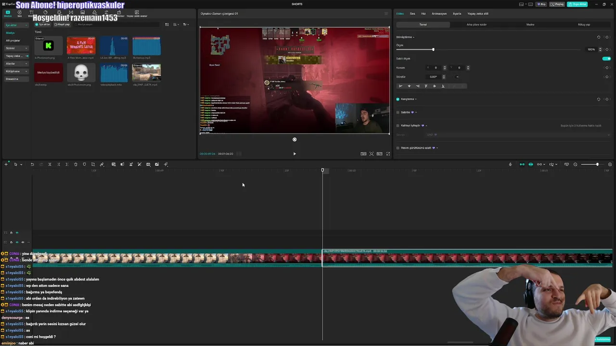
Task: Delete the selected clip with trash icon
Action: tap(76, 164)
